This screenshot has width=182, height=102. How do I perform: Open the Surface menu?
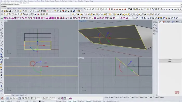click(17, 1)
